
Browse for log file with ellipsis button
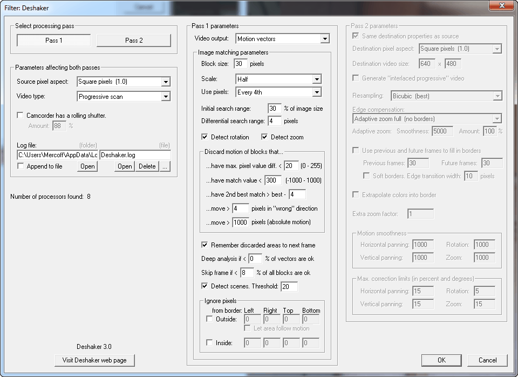(x=165, y=166)
